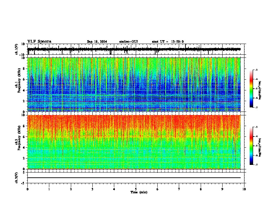Select the date 'Sep. 18, 2024'
275x212 pixels.
pos(97,42)
